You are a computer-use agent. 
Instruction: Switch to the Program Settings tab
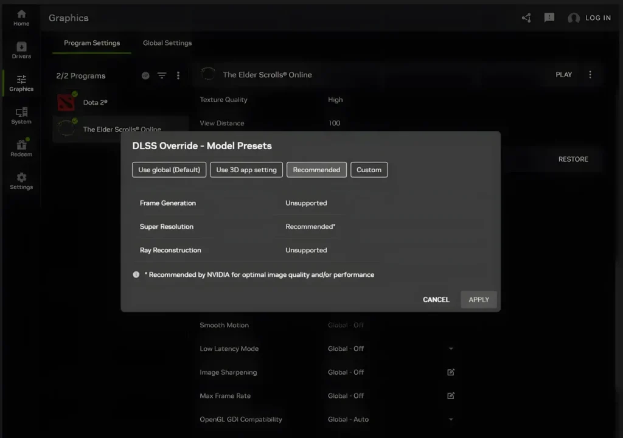tap(92, 43)
